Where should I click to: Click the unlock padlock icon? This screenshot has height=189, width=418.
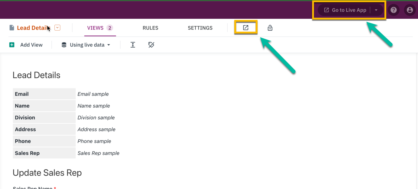point(270,28)
